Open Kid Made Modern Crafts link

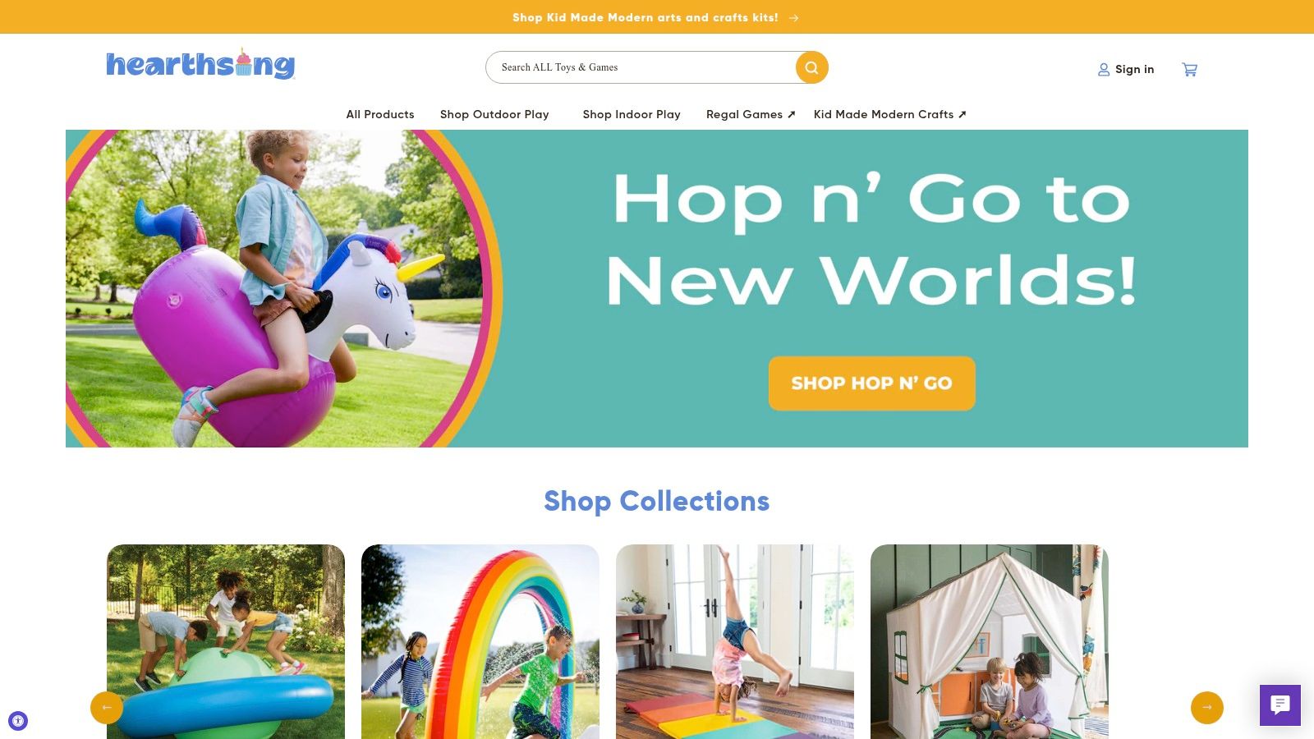coord(890,114)
